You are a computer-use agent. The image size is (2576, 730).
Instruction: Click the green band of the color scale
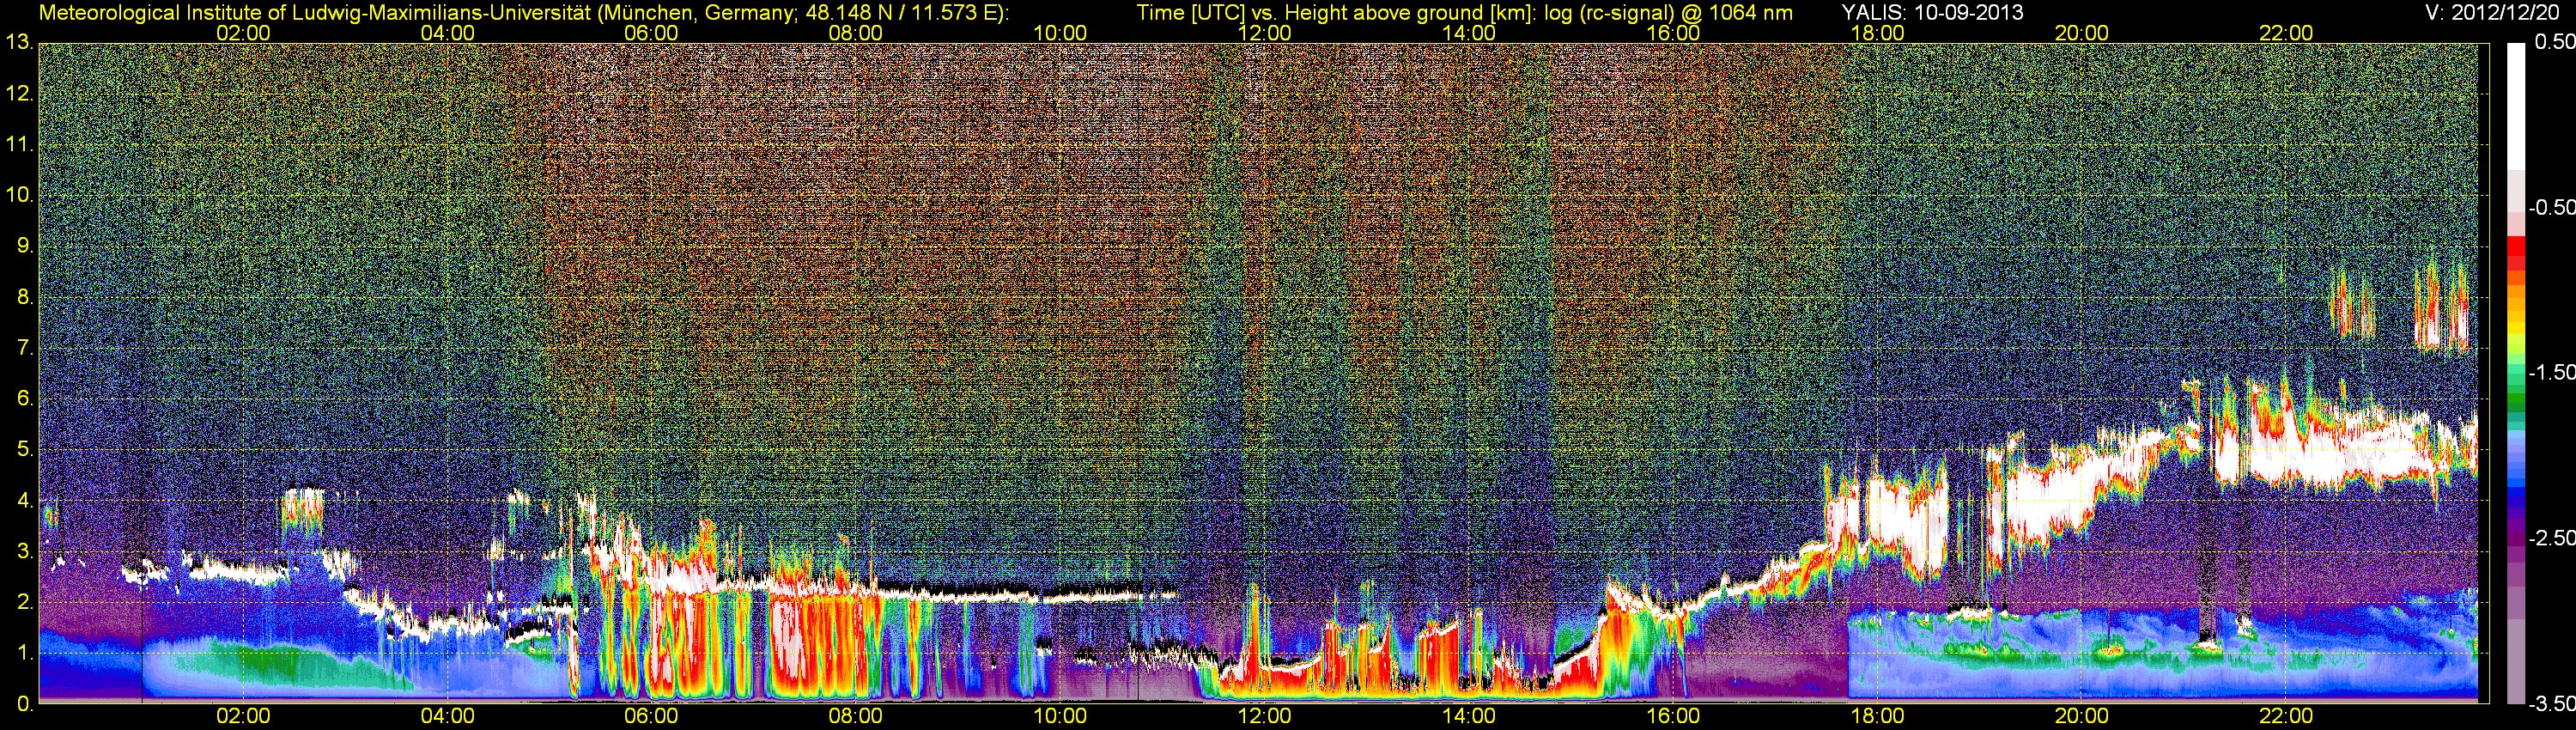pyautogui.click(x=2515, y=398)
